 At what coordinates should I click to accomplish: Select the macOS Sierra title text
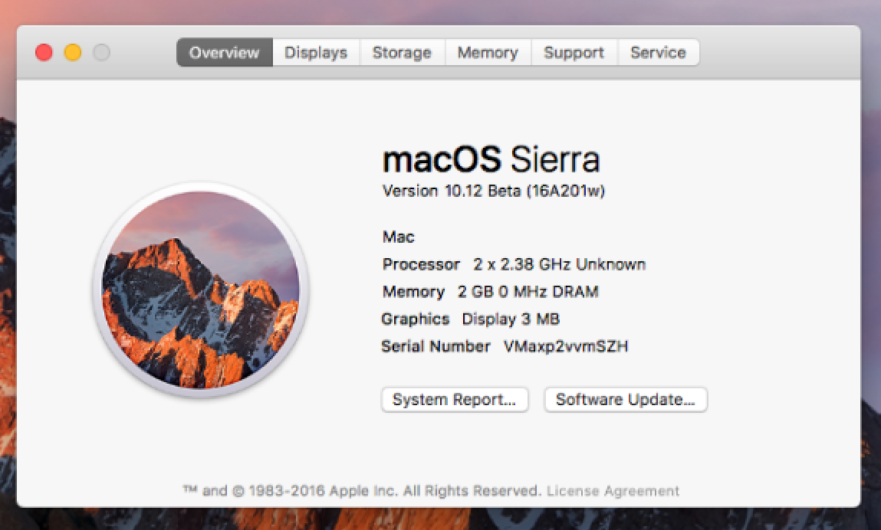tap(491, 159)
